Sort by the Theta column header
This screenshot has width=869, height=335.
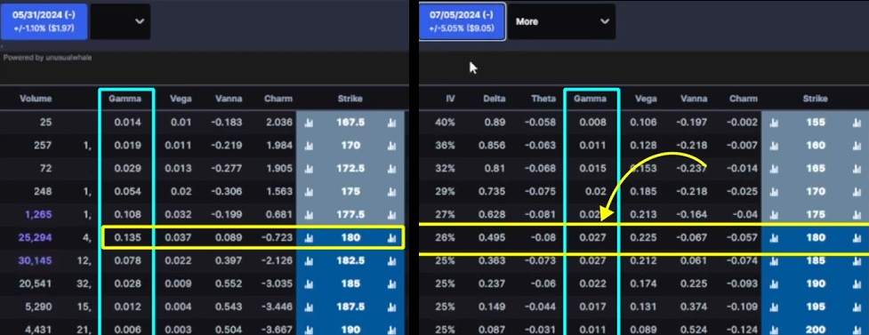543,99
